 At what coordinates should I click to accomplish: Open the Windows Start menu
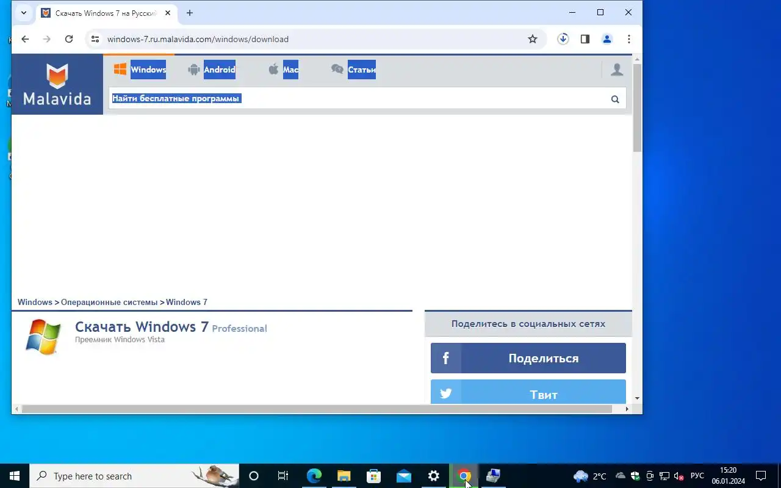15,476
